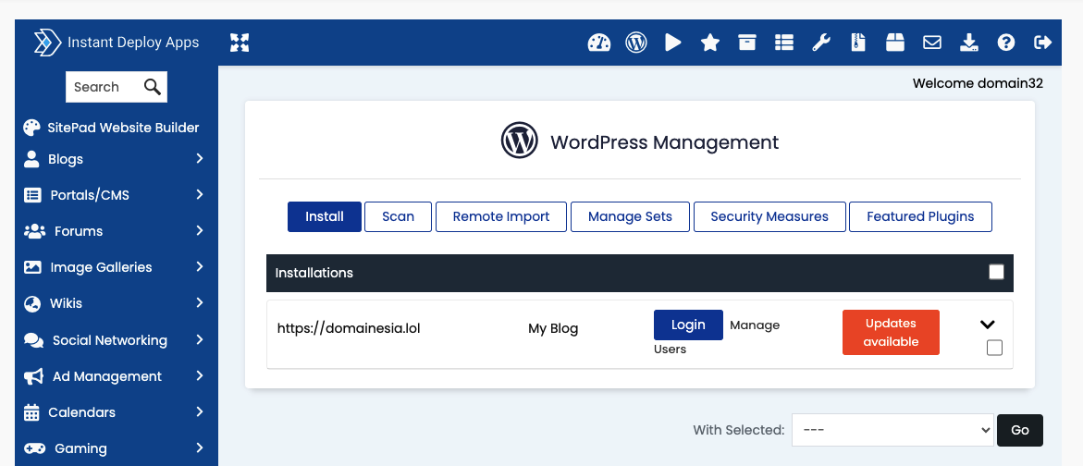Open email settings envelope icon

coord(932,43)
